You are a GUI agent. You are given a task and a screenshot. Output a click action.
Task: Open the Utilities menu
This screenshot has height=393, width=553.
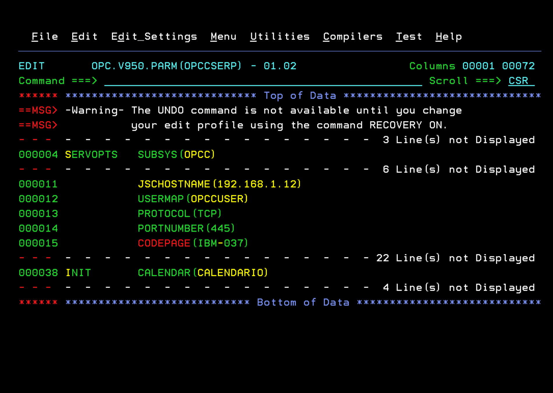pyautogui.click(x=280, y=37)
